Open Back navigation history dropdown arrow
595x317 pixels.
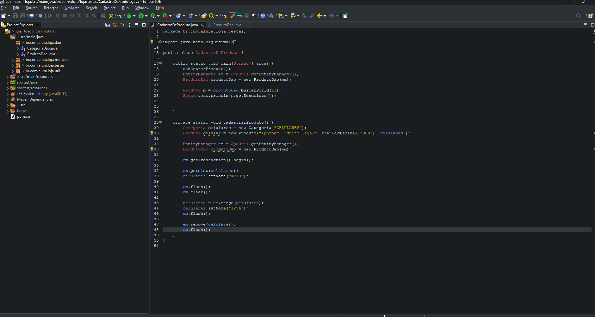325,16
